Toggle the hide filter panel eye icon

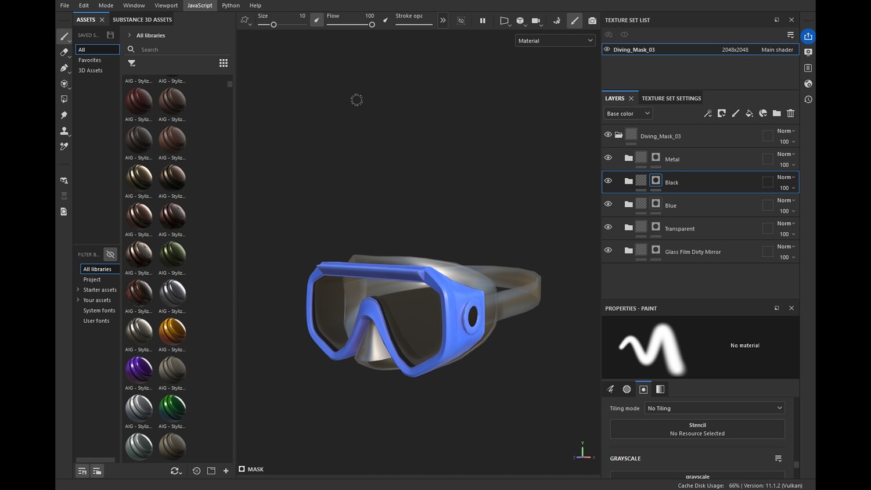point(110,254)
